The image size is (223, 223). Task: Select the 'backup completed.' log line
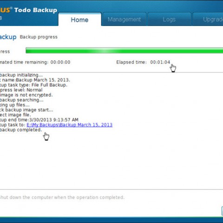(x=21, y=130)
